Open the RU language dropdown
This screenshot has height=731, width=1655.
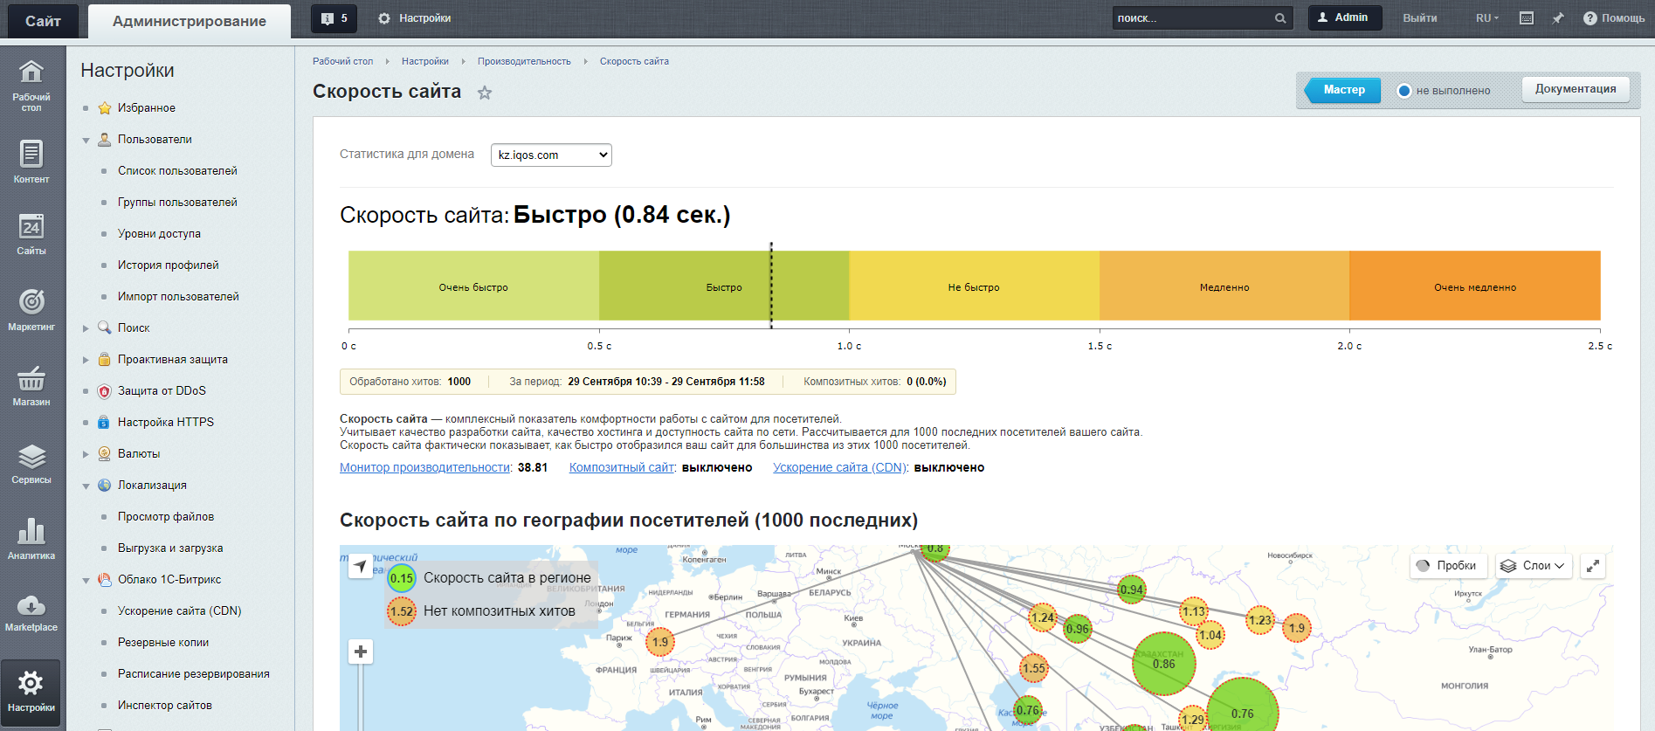point(1487,18)
